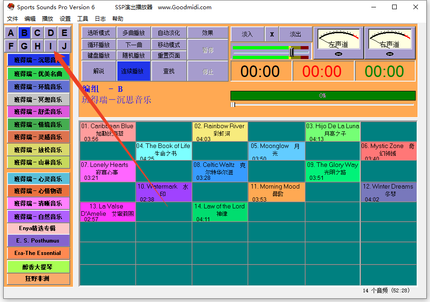Switch to bank A
Viewport: 430px width, 302px height.
pos(11,33)
